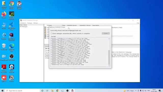Open the Windows Start menu
The height and width of the screenshot is (92, 163).
[2, 90]
